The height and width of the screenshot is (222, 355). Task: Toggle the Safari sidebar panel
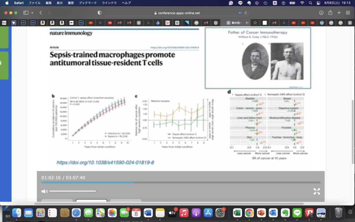[26, 13]
